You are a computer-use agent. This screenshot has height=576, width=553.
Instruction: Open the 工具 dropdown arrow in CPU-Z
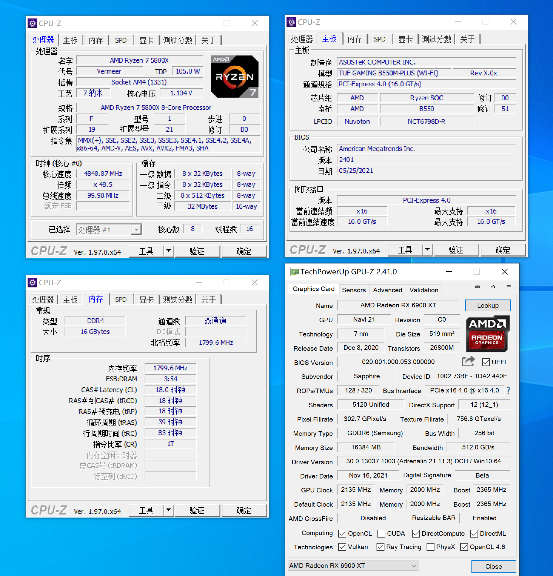click(x=169, y=251)
